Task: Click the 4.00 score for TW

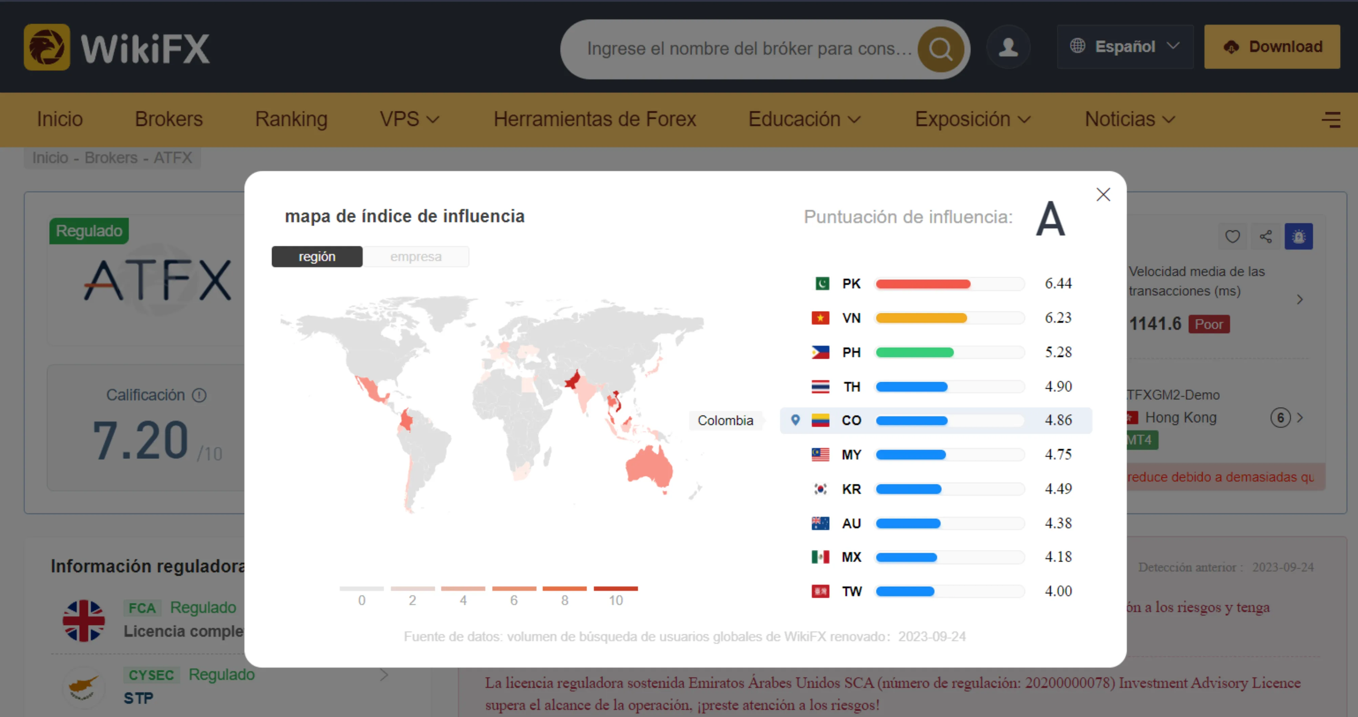Action: pyautogui.click(x=1058, y=591)
